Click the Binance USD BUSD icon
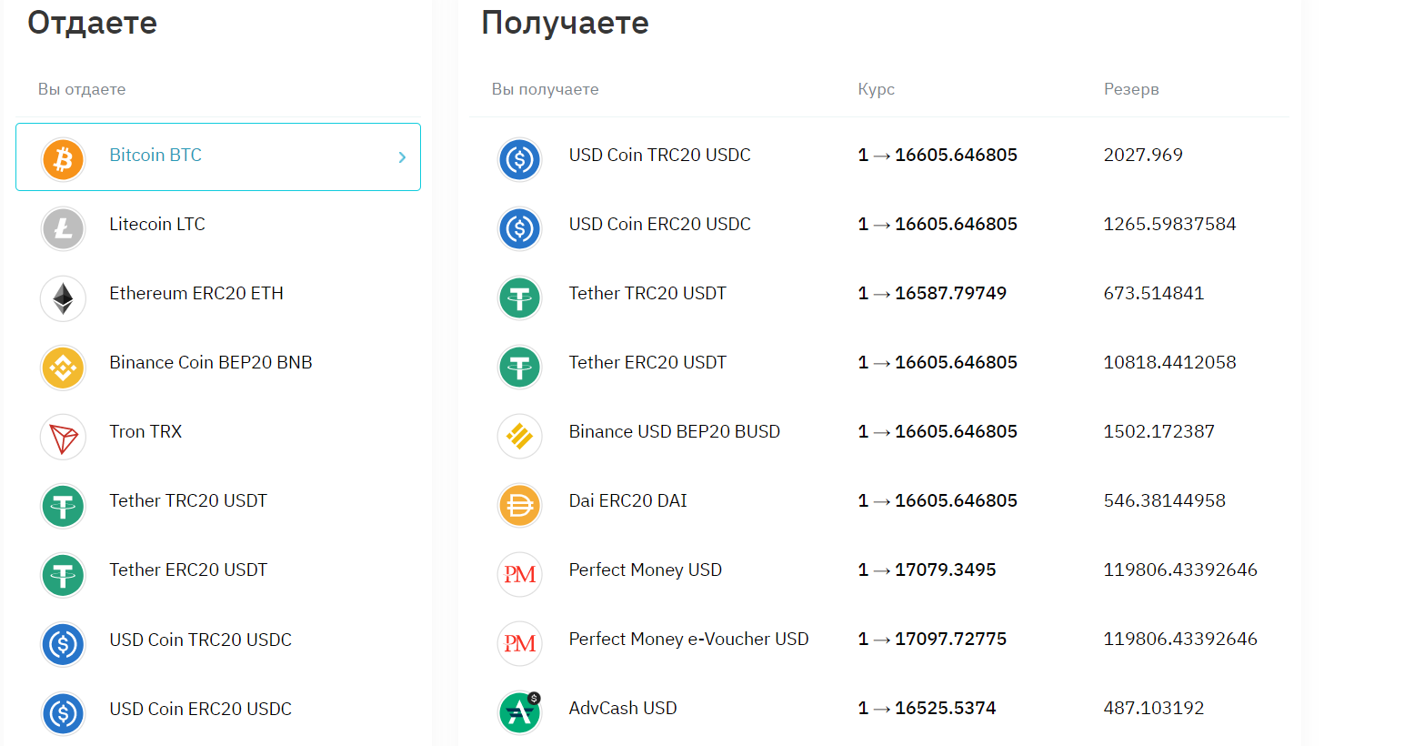 click(x=519, y=436)
